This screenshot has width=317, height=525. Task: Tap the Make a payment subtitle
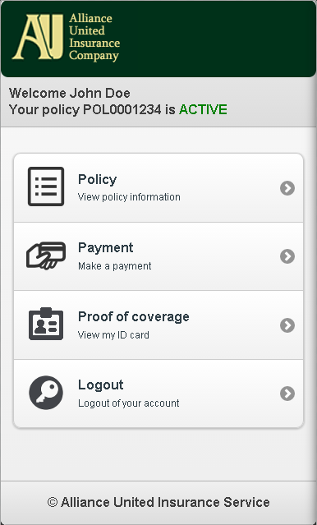click(x=114, y=266)
